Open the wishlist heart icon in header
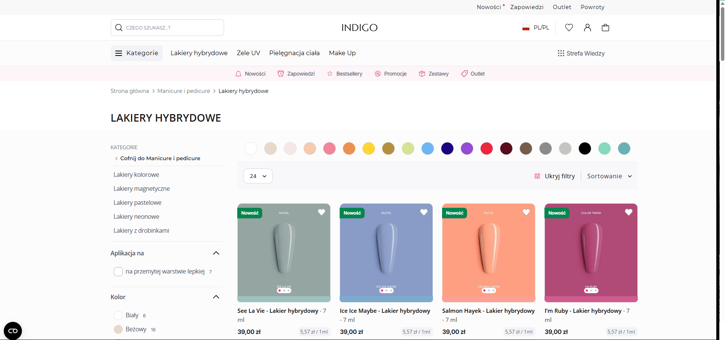Viewport: 725px width, 340px height. [x=569, y=28]
